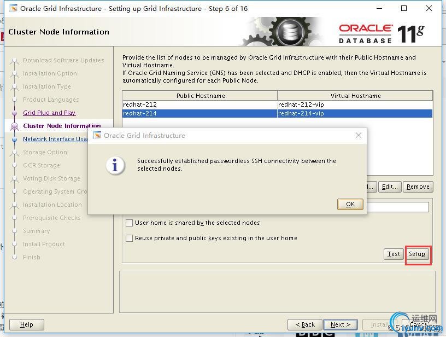Viewport: 446px width, 337px height.
Task: Edit the selected cluster node
Action: click(x=389, y=187)
